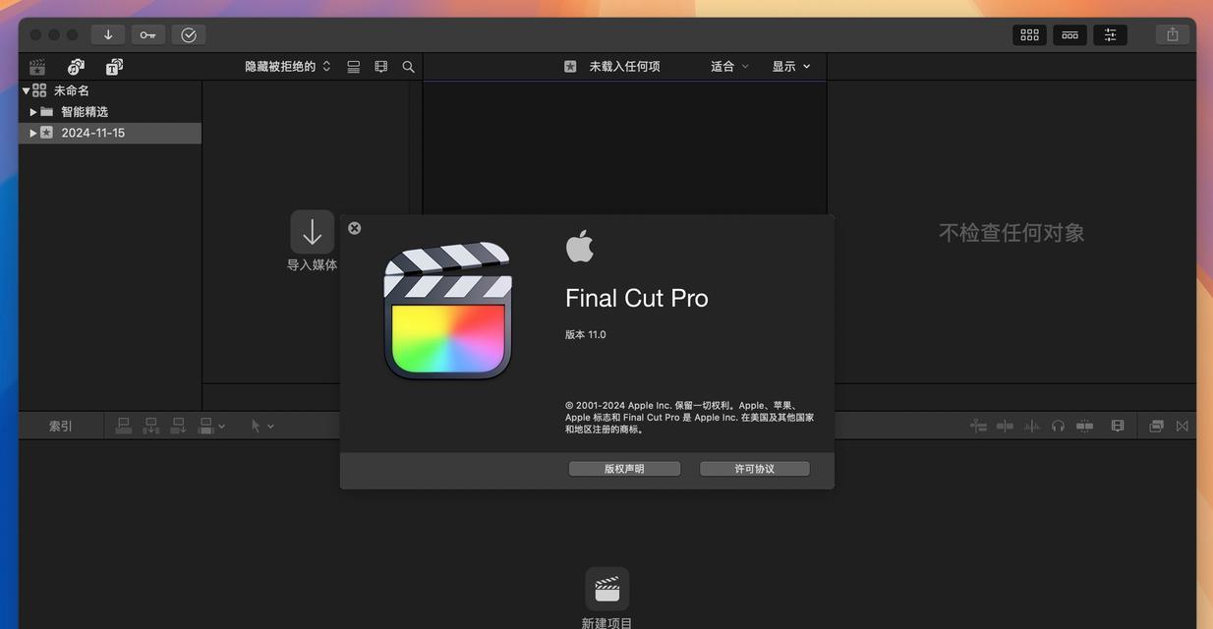Image resolution: width=1213 pixels, height=629 pixels.
Task: Close the About Final Cut Pro dialog
Action: click(355, 228)
